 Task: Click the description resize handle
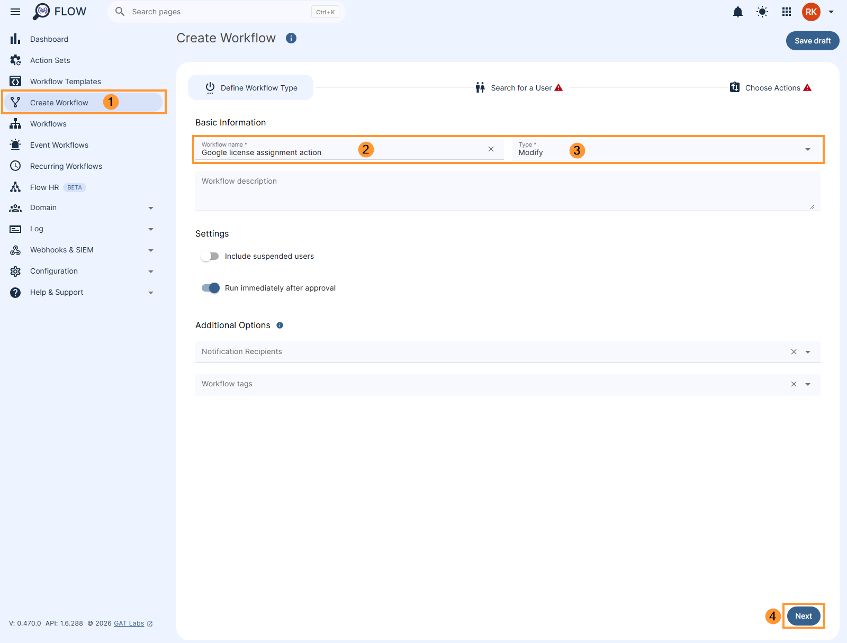[x=812, y=206]
